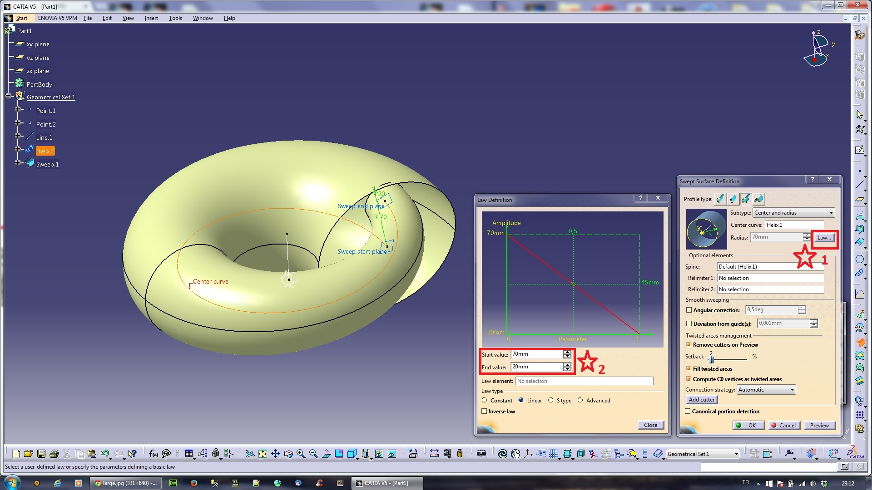Click the Sketcher icon in right toolbar
Screen dimensions: 872x490
pos(860,150)
